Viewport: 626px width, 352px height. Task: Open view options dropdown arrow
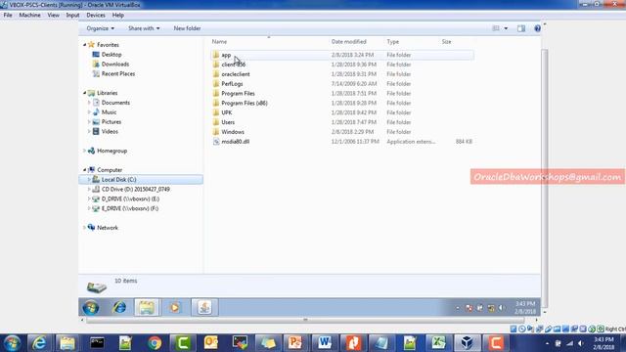coord(506,28)
